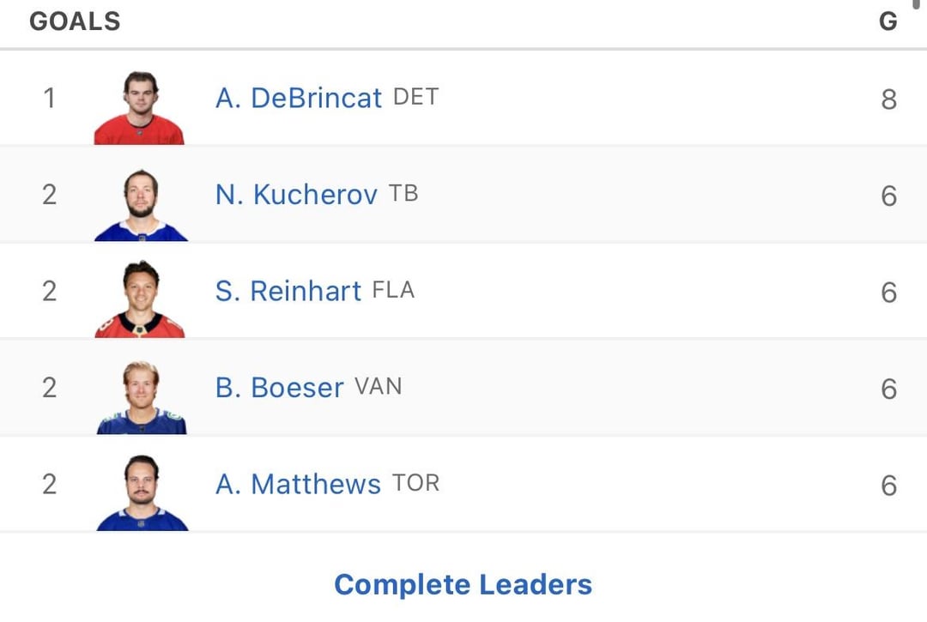This screenshot has height=622, width=927.
Task: Click DeBrincat's goal total of 8
Action: click(x=888, y=100)
